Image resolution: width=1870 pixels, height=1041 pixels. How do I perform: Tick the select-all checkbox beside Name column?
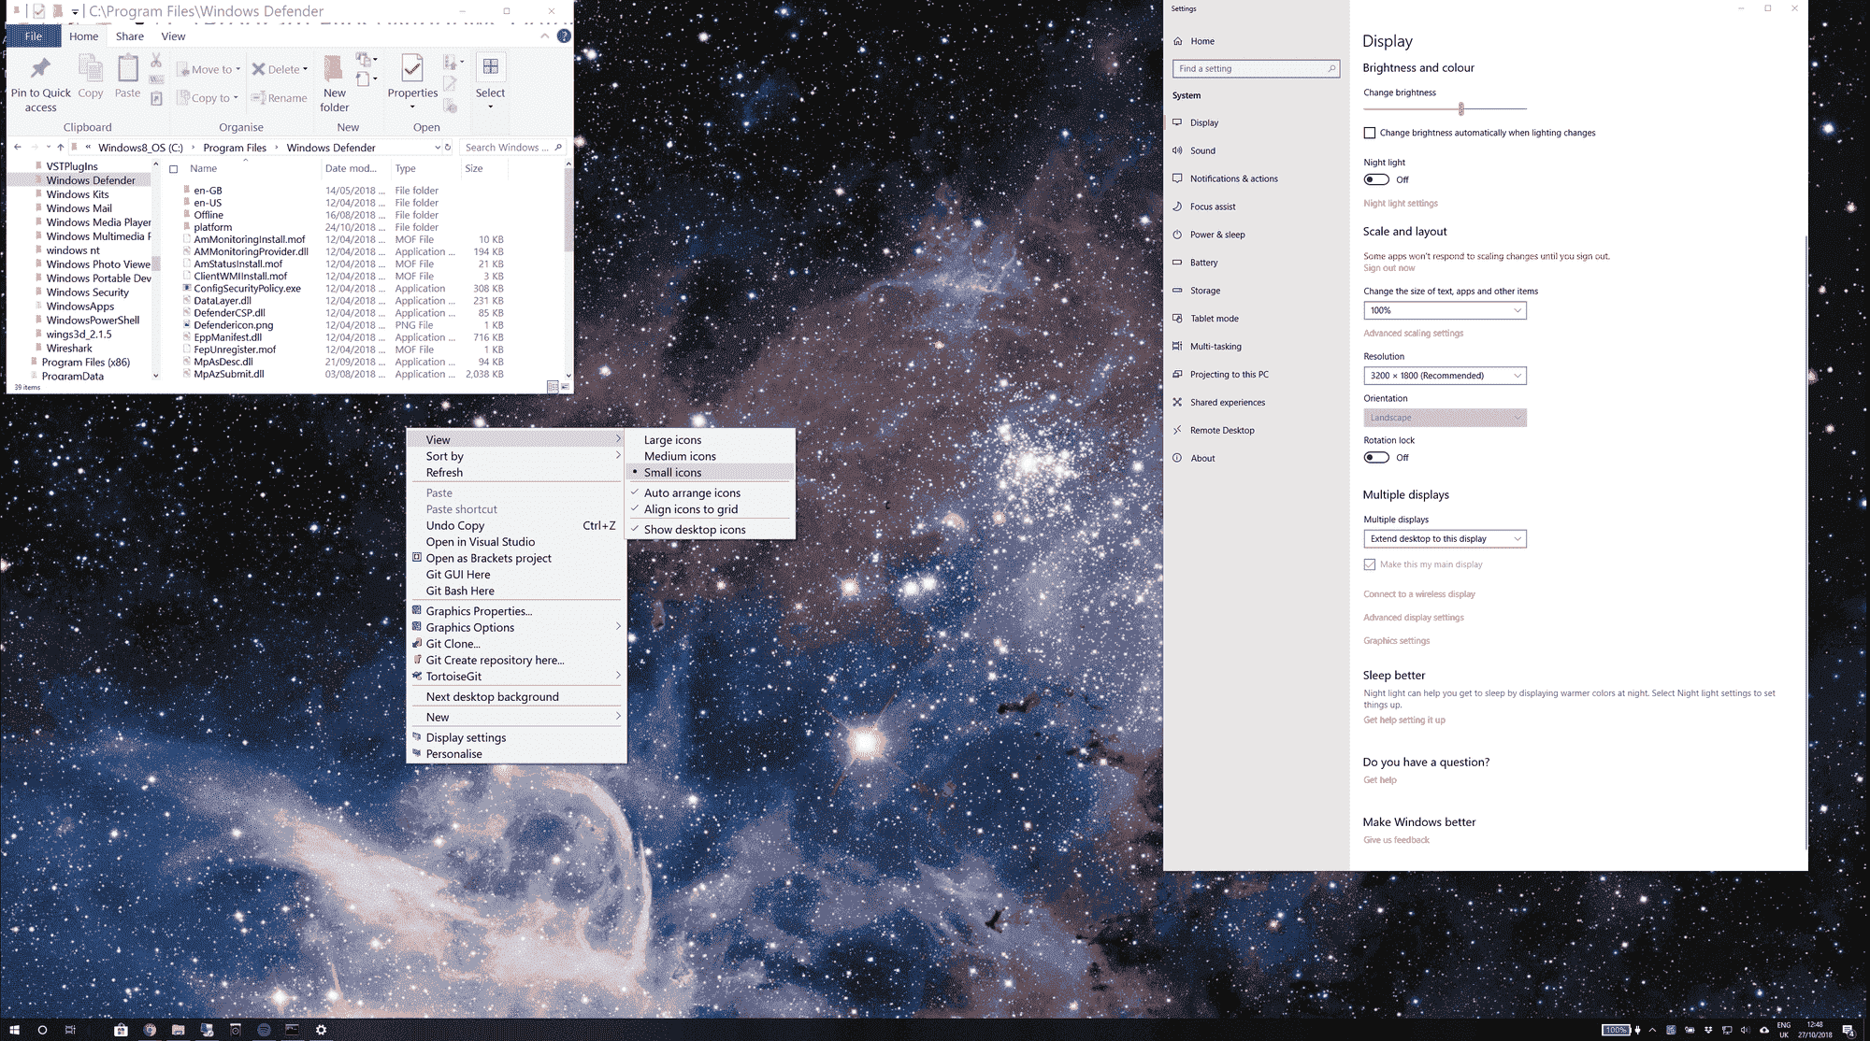pos(173,169)
